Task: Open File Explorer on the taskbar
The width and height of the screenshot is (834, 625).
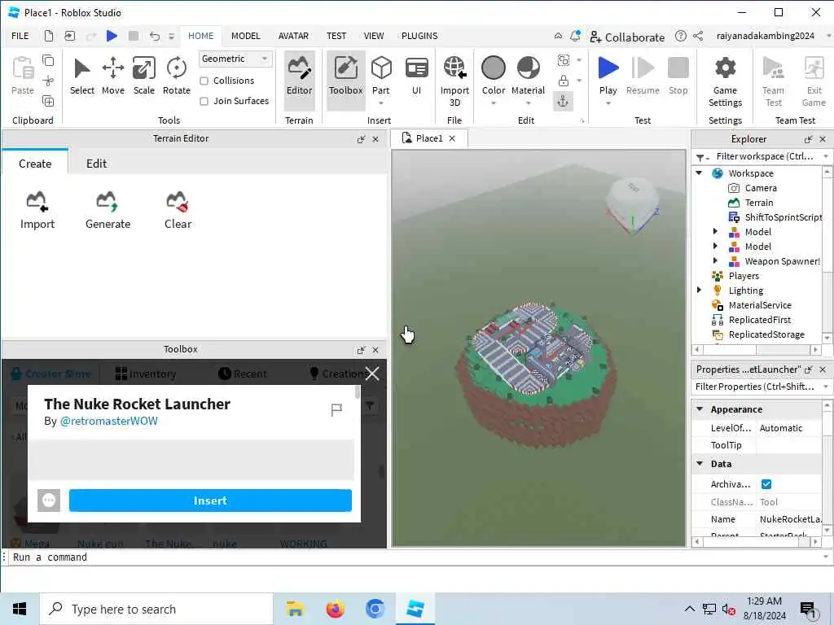Action: tap(295, 609)
